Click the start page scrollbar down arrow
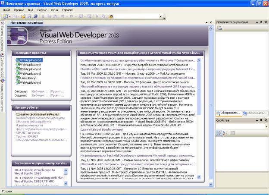The width and height of the screenshot is (269, 195). pos(211,184)
